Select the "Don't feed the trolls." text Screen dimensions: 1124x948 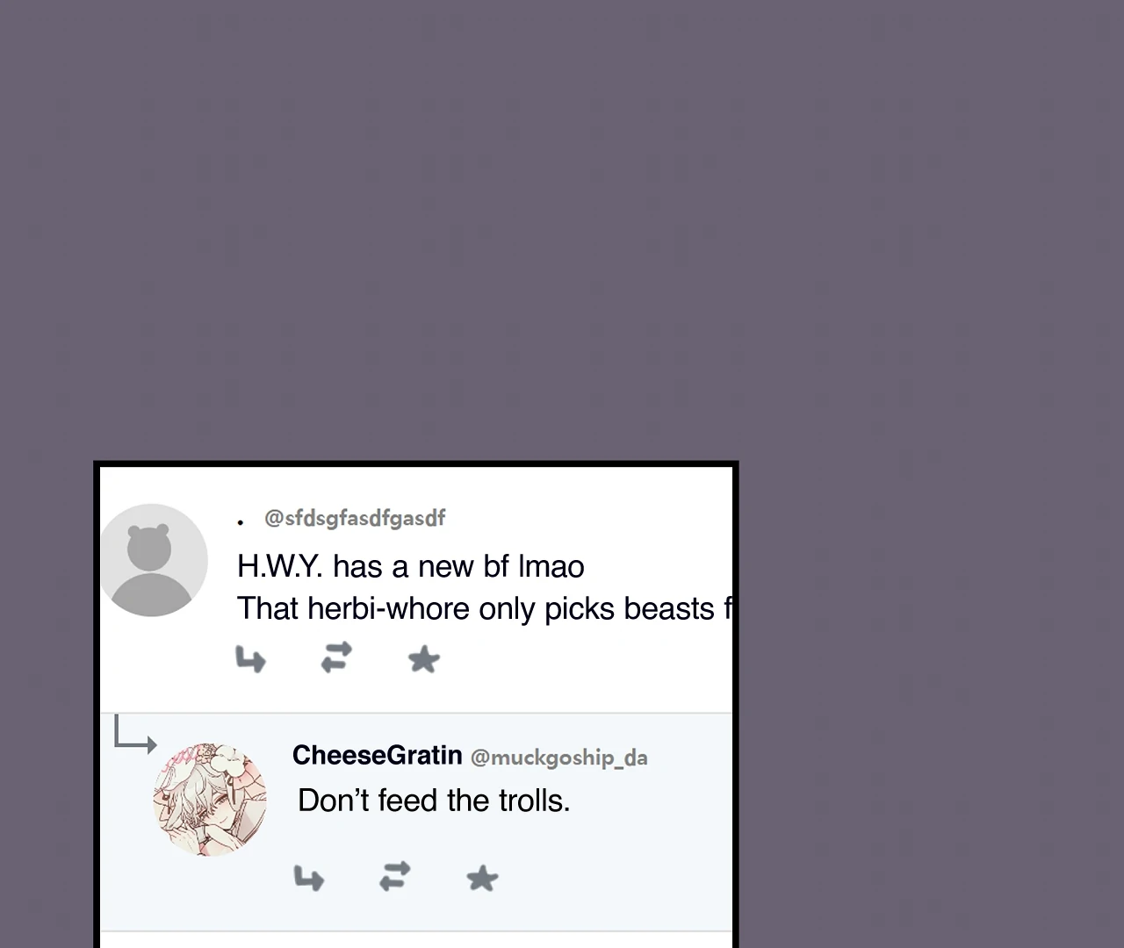point(434,801)
